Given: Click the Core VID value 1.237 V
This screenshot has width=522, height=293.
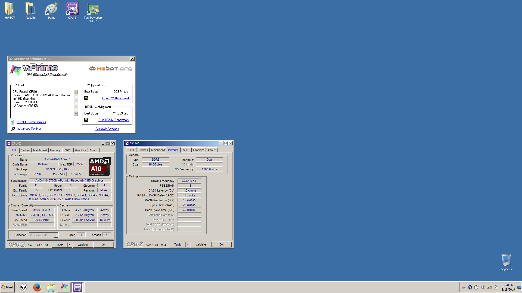Looking at the screenshot, I should pyautogui.click(x=76, y=174).
